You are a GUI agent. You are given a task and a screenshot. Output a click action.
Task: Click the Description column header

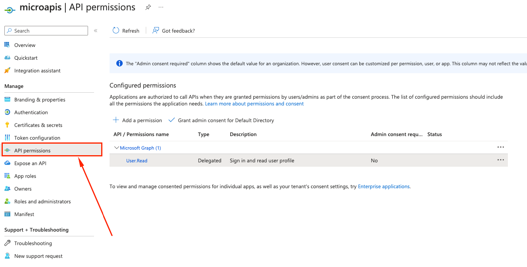pos(243,134)
